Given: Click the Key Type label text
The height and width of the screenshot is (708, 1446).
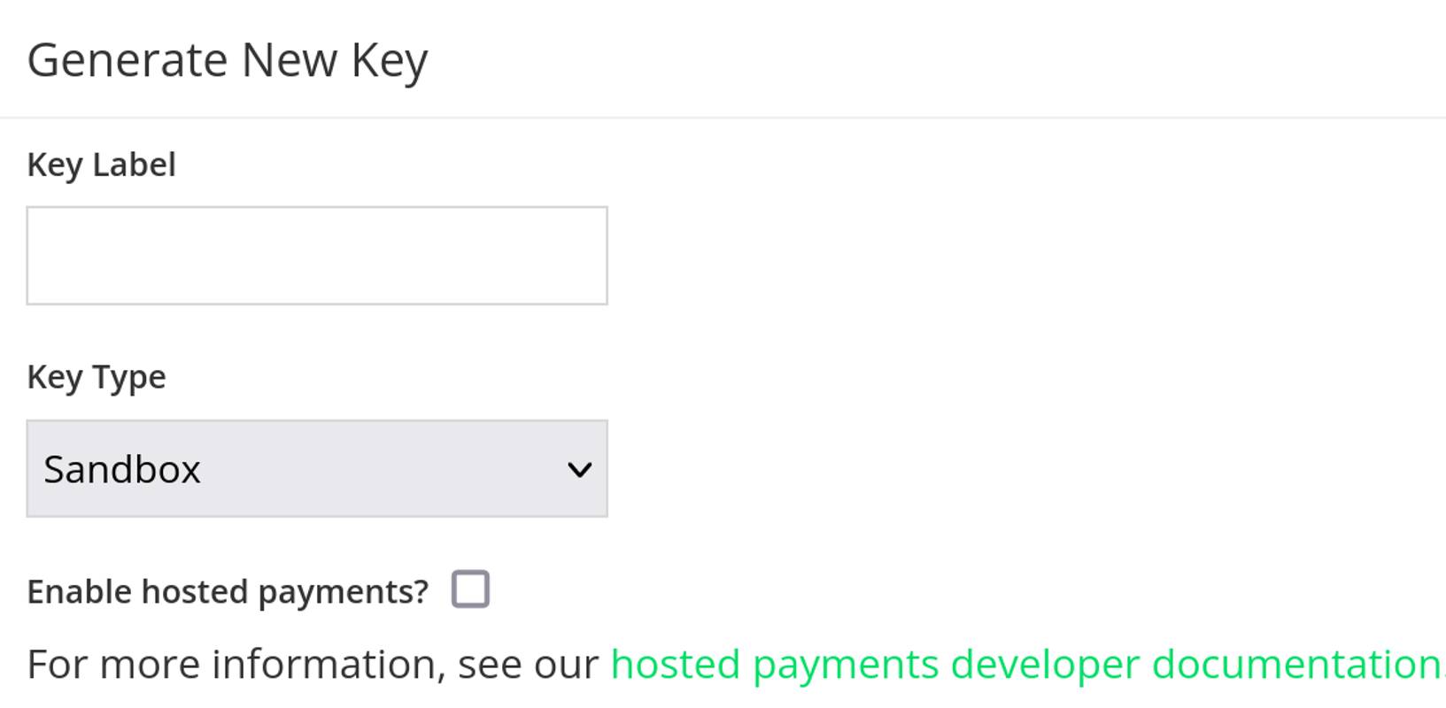Looking at the screenshot, I should coord(95,377).
